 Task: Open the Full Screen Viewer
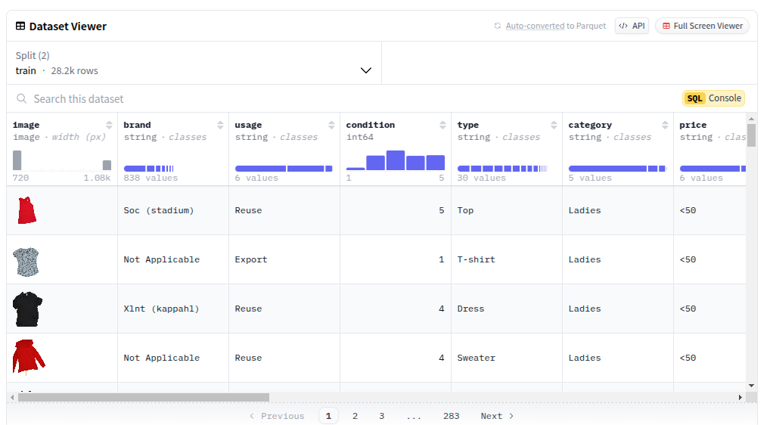702,26
